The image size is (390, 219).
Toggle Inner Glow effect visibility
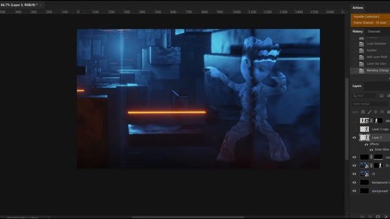(x=371, y=150)
